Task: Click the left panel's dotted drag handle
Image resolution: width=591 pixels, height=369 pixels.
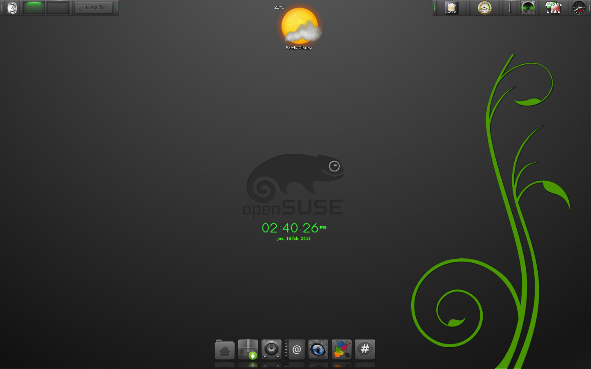Action: click(2, 7)
